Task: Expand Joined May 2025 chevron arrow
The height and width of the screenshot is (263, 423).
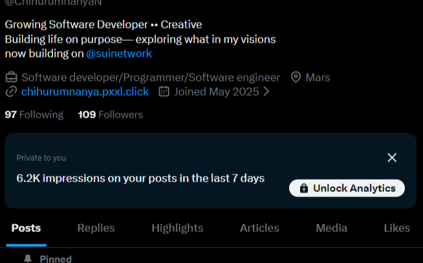Action: click(x=266, y=92)
